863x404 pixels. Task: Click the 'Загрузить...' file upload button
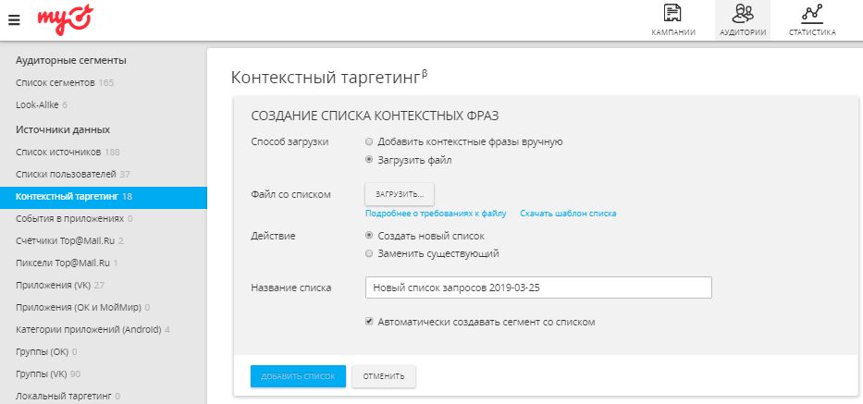pyautogui.click(x=400, y=193)
